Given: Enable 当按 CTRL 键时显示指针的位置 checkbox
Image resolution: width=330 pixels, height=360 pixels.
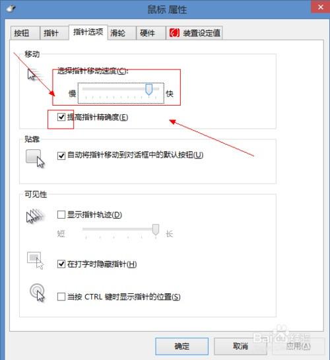Looking at the screenshot, I should [x=61, y=297].
